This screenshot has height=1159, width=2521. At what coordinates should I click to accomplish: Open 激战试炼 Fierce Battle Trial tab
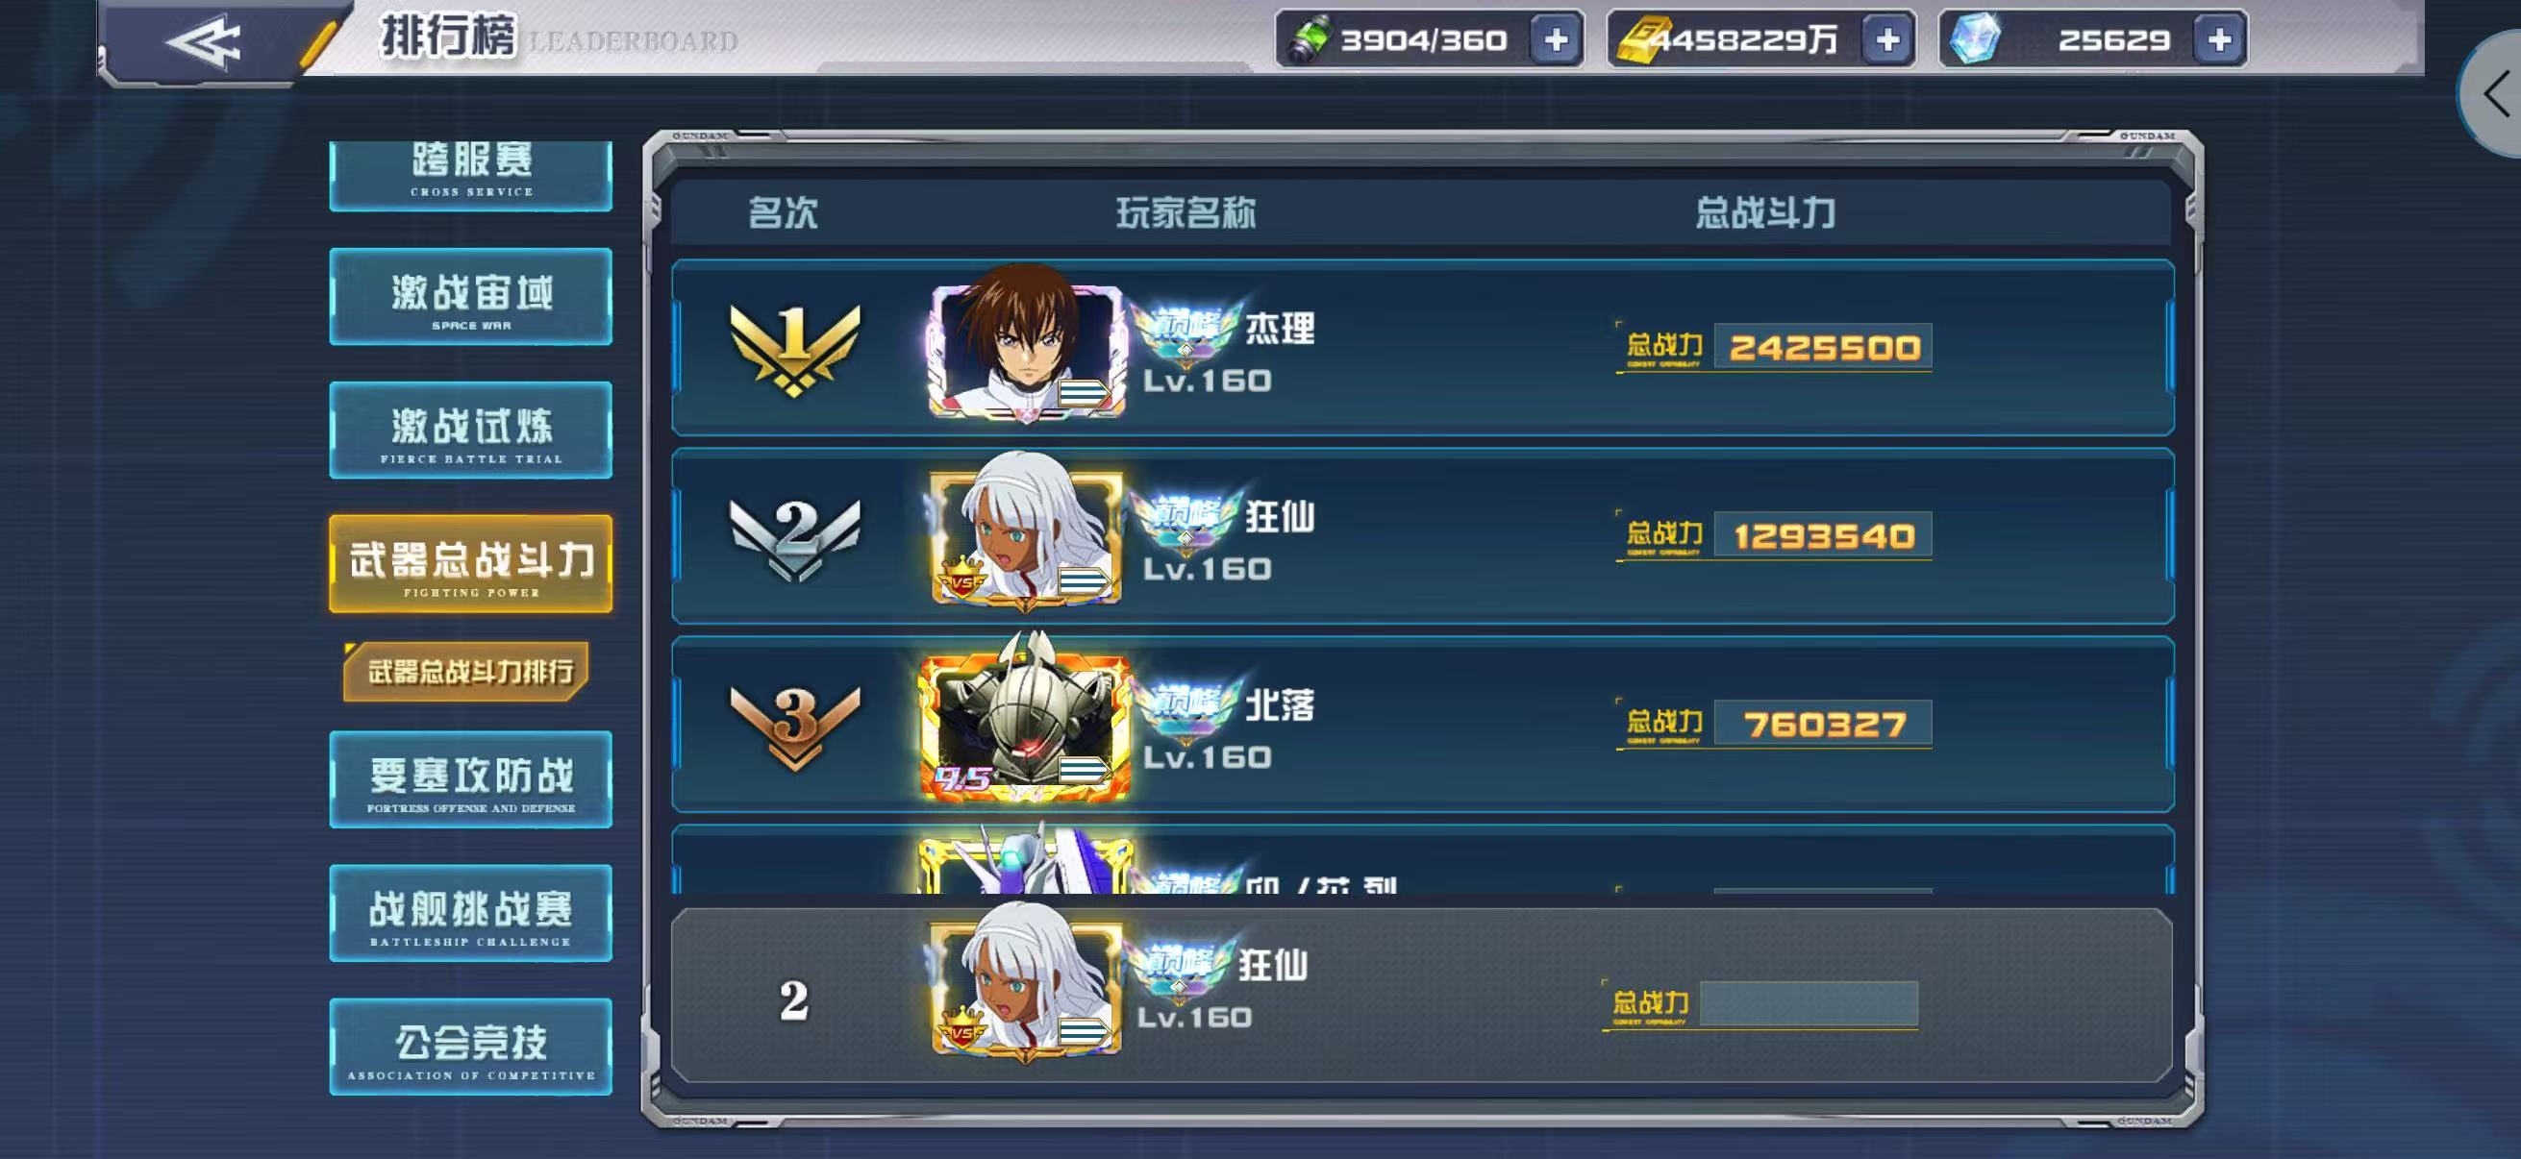click(471, 431)
